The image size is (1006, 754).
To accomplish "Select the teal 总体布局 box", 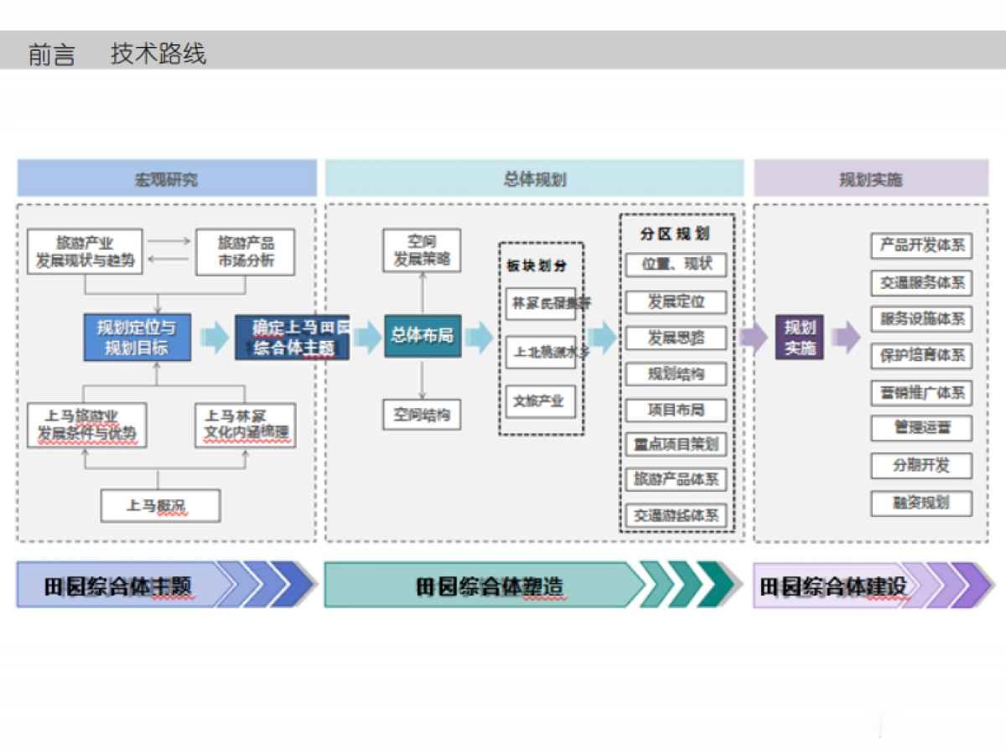I will tap(422, 338).
